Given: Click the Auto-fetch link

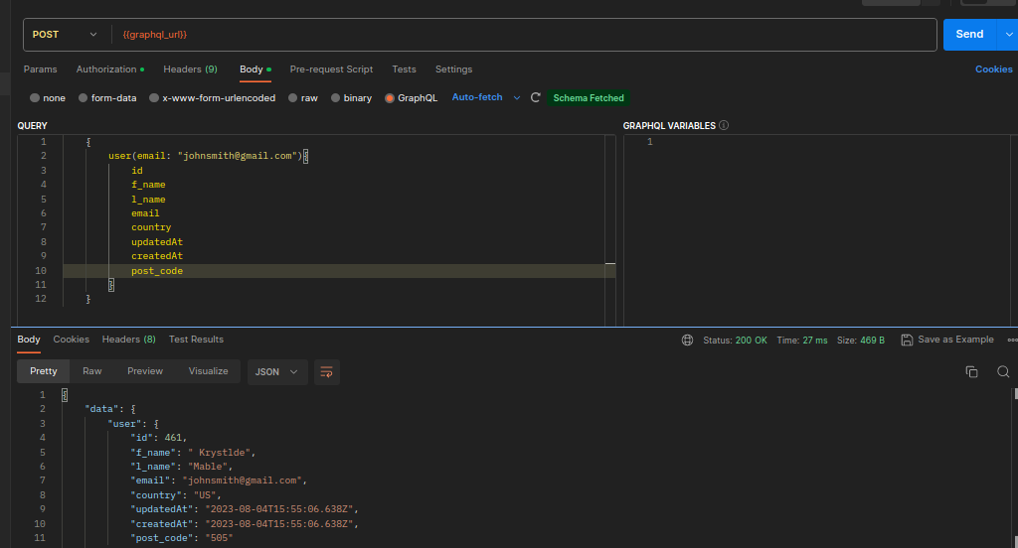Looking at the screenshot, I should (x=477, y=97).
